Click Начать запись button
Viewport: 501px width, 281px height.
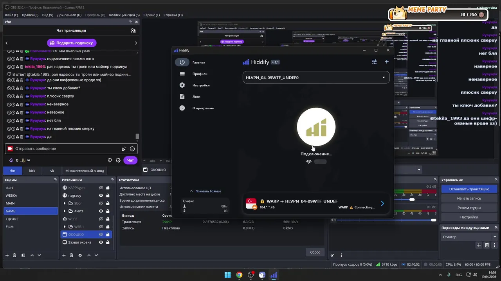pos(469,198)
